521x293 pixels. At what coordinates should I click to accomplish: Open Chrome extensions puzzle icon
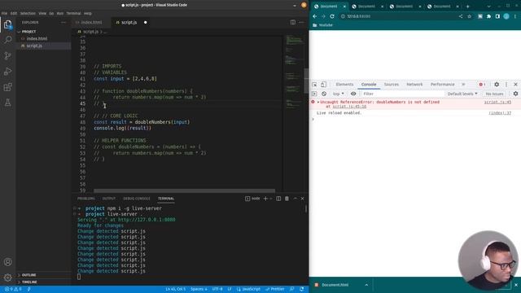tap(488, 16)
